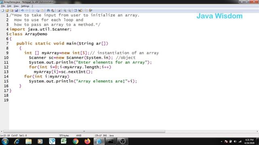Click 'myArray=new' on line 9

point(56,53)
